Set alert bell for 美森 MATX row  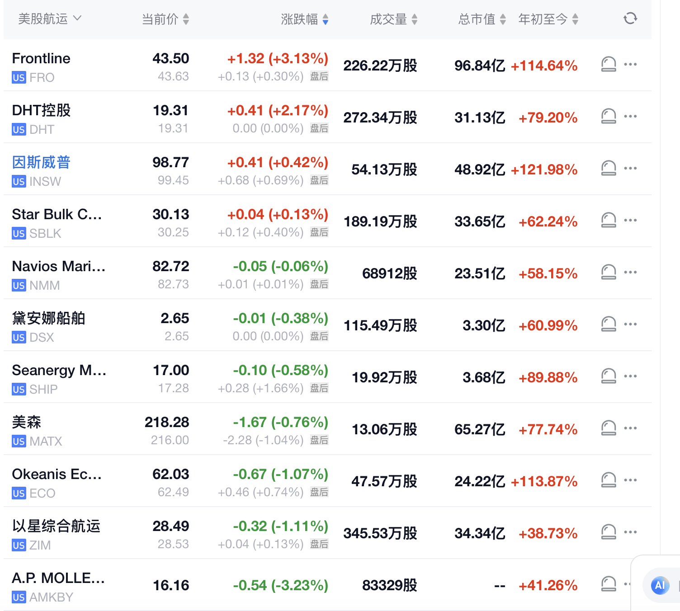click(x=609, y=428)
